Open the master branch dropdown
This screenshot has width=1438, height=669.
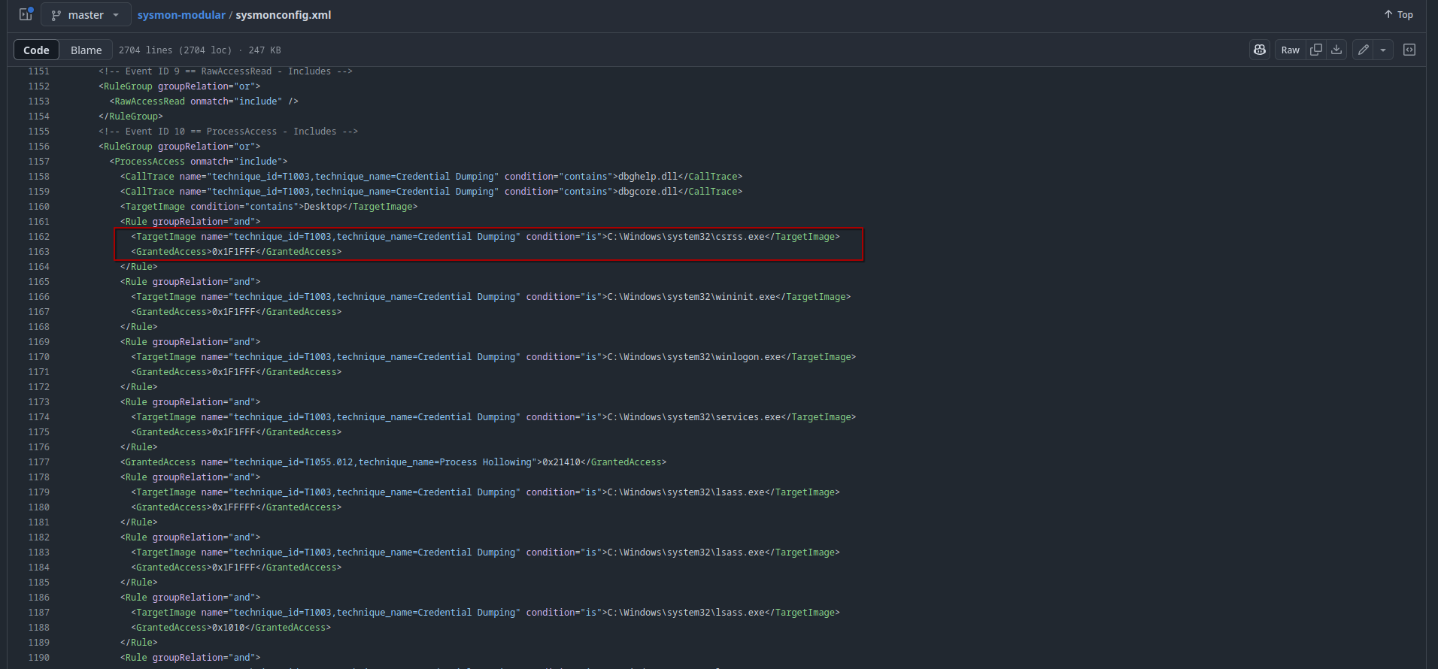coord(86,15)
